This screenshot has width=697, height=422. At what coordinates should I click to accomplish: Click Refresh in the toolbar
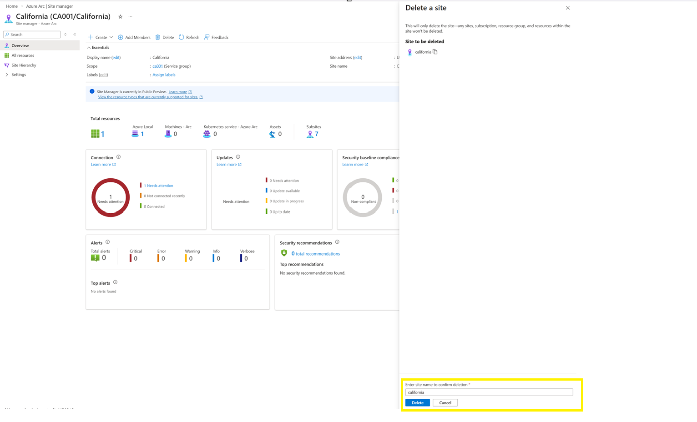coord(189,37)
